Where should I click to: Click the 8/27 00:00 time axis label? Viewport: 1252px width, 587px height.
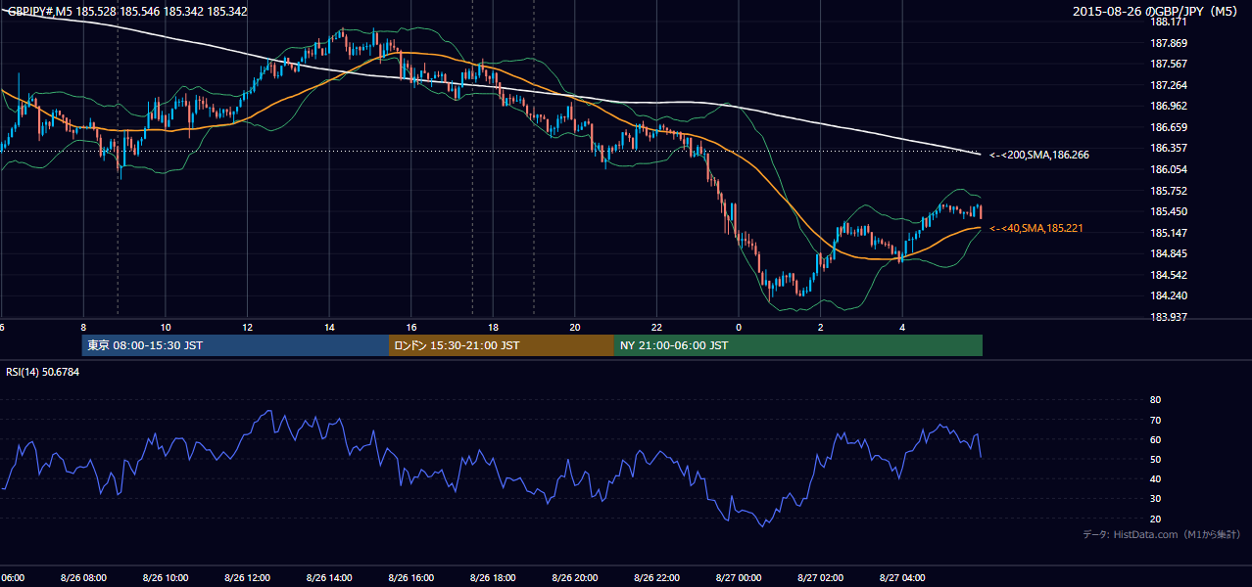[x=739, y=577]
